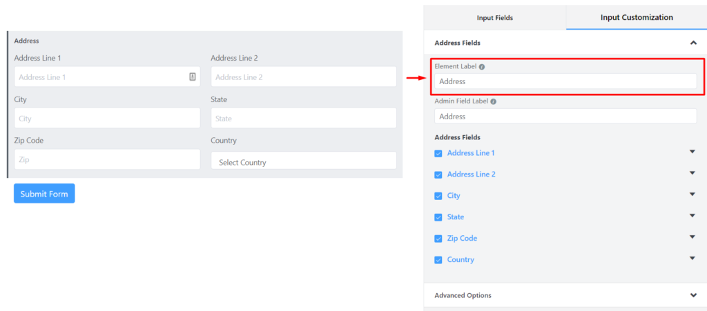Expand the City field settings arrow

pyautogui.click(x=693, y=194)
